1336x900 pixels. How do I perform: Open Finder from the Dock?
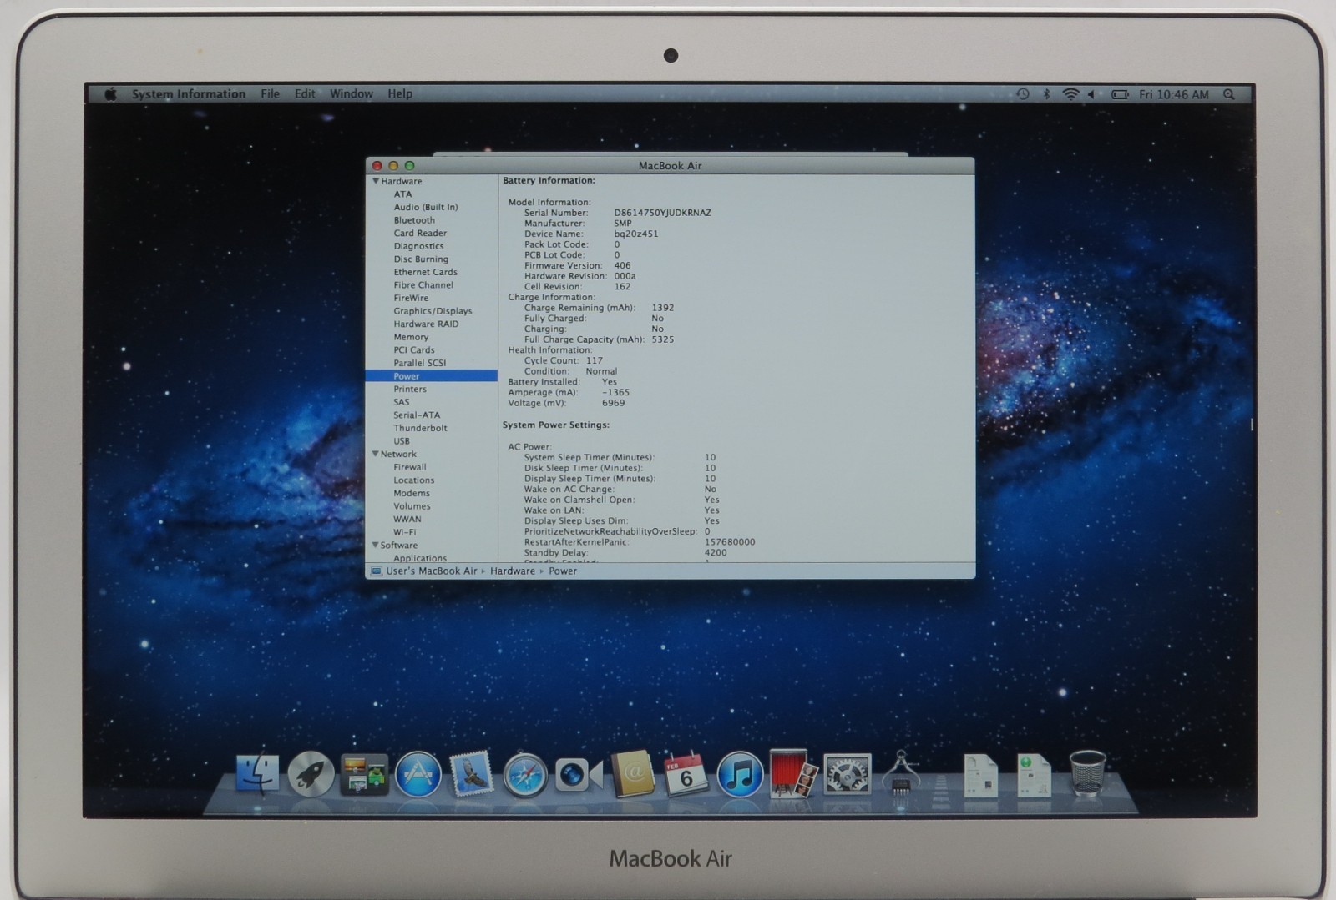(257, 775)
